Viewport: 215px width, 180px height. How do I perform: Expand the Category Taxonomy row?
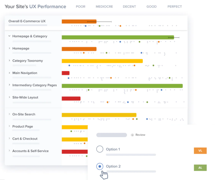point(9,61)
